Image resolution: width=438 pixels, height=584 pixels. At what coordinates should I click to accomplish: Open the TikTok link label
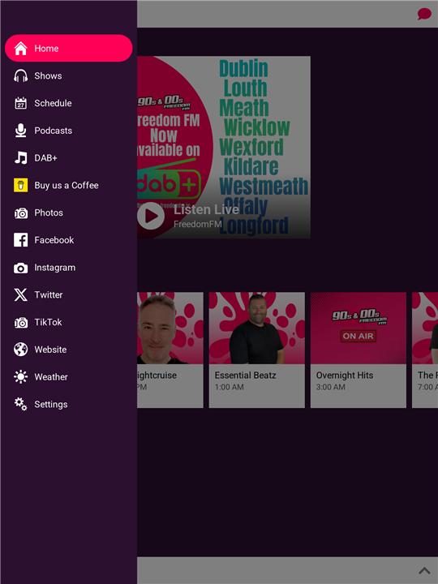[48, 322]
